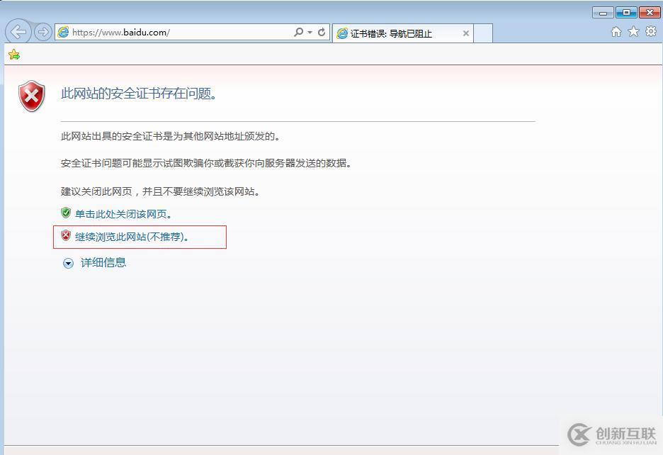
Task: Click the Internet Explorer icon beside the URL
Action: (64, 32)
